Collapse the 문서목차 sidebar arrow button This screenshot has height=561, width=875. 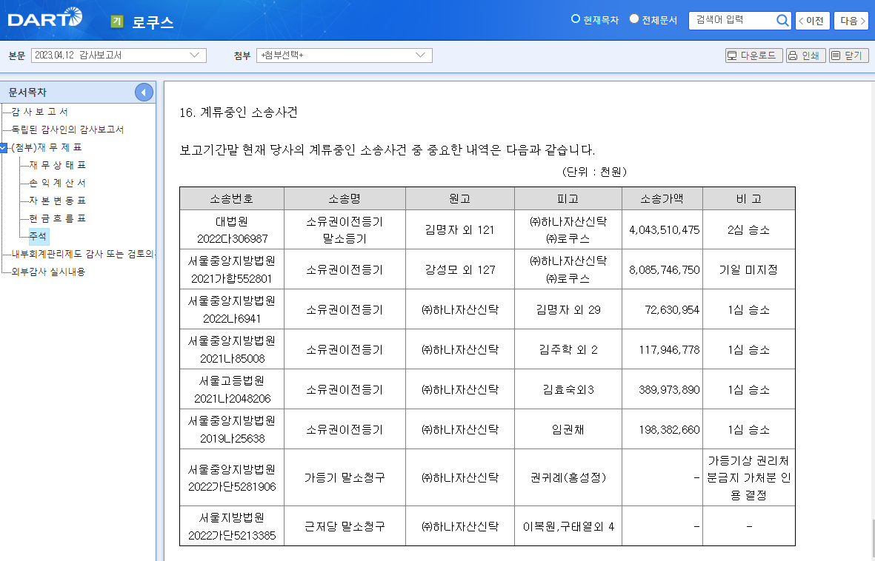[144, 92]
